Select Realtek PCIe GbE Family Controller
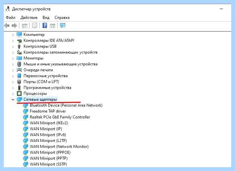The width and height of the screenshot is (235, 171). pos(60,117)
